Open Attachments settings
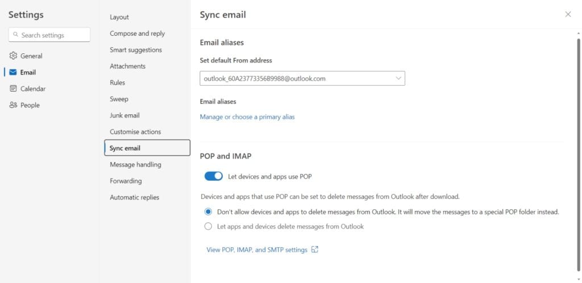The image size is (582, 283). 128,66
